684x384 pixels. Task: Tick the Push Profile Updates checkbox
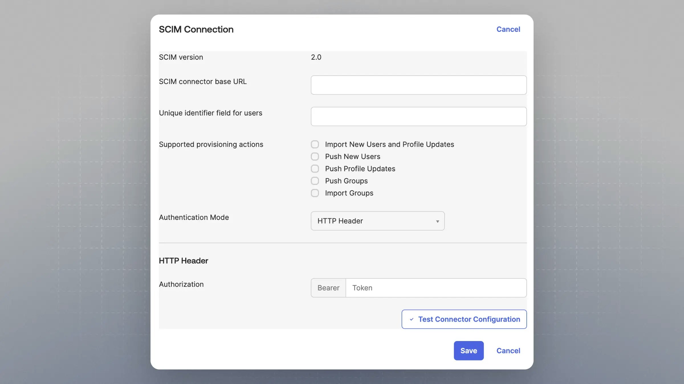tap(315, 169)
